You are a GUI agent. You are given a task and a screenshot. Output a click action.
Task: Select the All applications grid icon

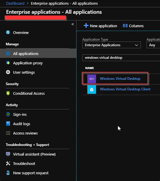(8, 53)
